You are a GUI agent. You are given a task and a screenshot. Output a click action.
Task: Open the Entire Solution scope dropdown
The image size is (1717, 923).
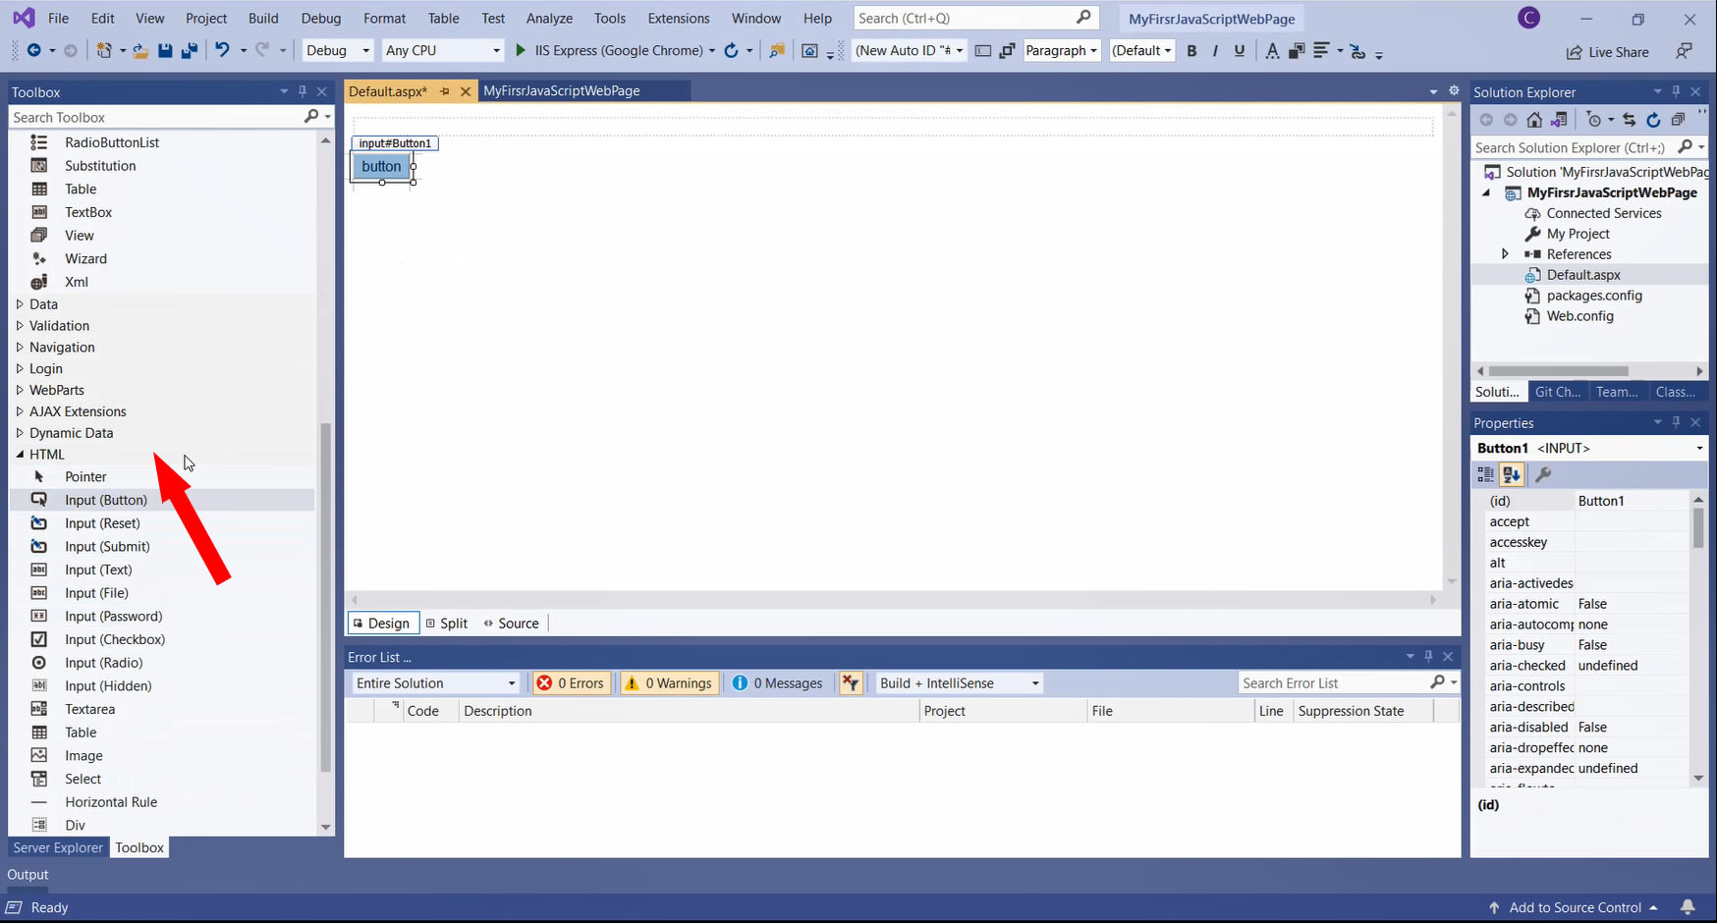pos(435,683)
